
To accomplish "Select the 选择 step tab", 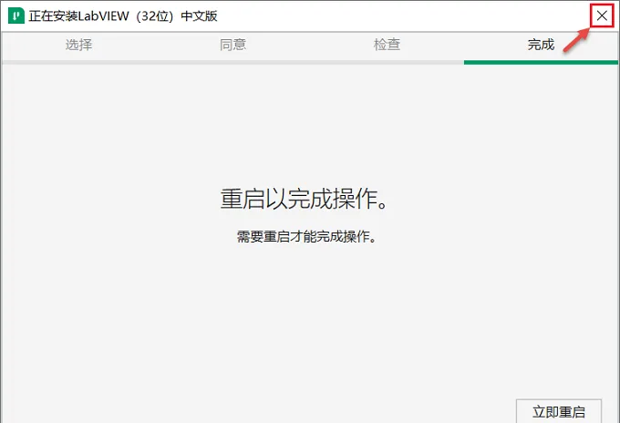I will point(78,45).
